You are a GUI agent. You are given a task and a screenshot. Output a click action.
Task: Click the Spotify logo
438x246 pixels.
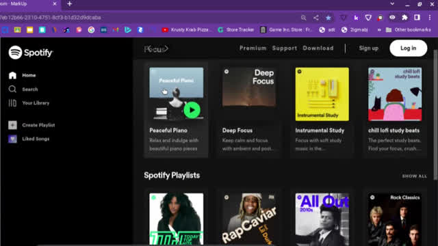[x=31, y=52]
